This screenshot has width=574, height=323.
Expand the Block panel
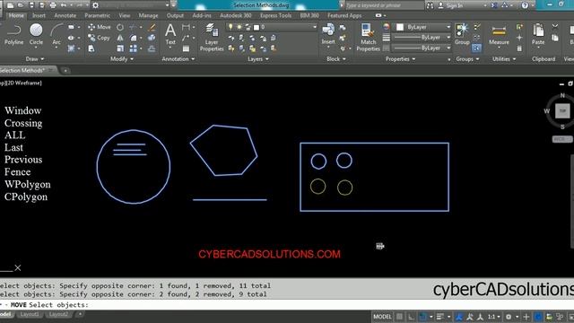[x=336, y=59]
